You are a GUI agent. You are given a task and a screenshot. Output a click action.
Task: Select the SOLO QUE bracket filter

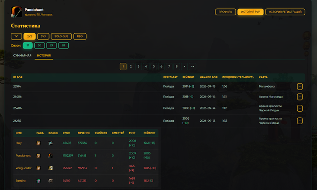(x=61, y=36)
